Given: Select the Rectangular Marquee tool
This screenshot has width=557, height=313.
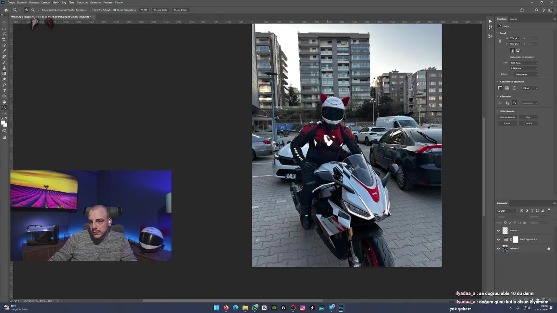Looking at the screenshot, I should tap(4, 28).
